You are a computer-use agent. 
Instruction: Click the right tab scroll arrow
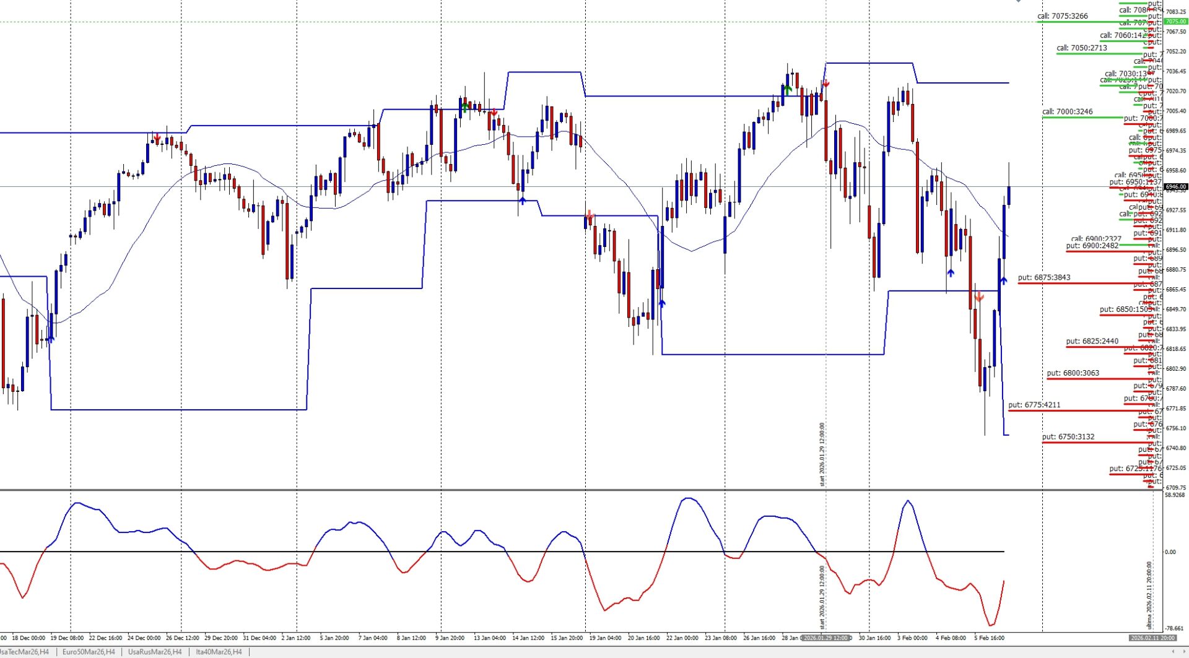pyautogui.click(x=1183, y=652)
